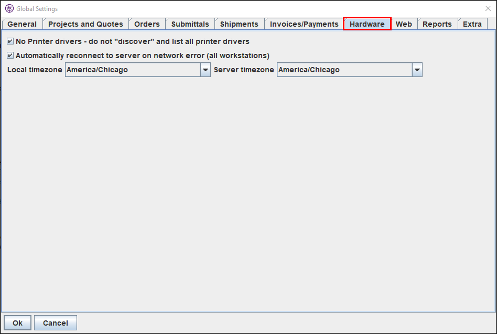Select the Extra tab
Viewport: 497px width, 334px height.
coord(472,24)
